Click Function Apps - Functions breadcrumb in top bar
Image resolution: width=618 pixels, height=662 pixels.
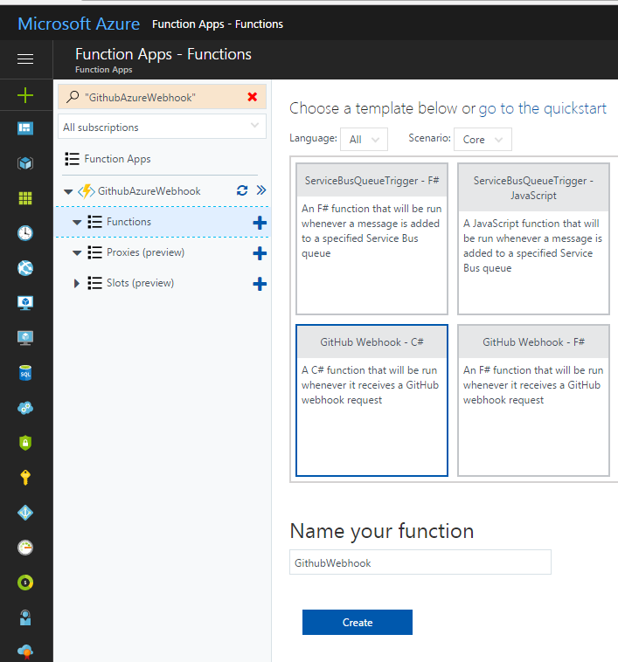[218, 24]
